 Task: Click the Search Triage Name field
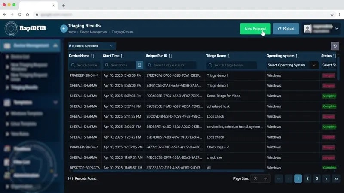[x=231, y=65]
